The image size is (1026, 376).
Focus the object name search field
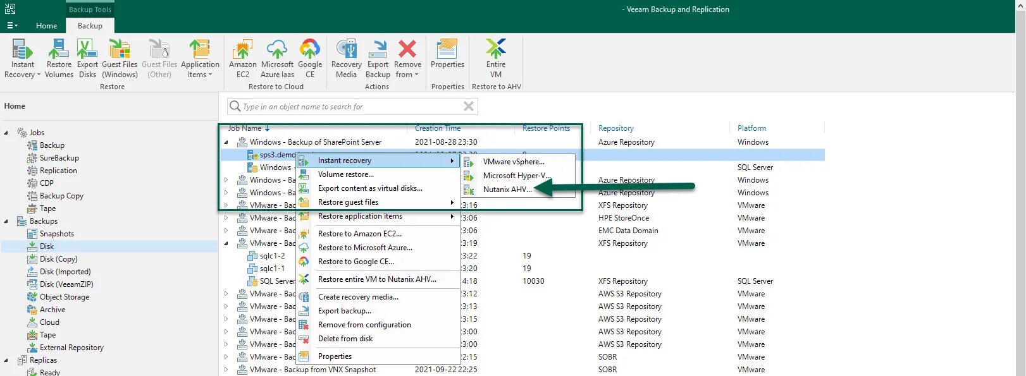point(352,107)
